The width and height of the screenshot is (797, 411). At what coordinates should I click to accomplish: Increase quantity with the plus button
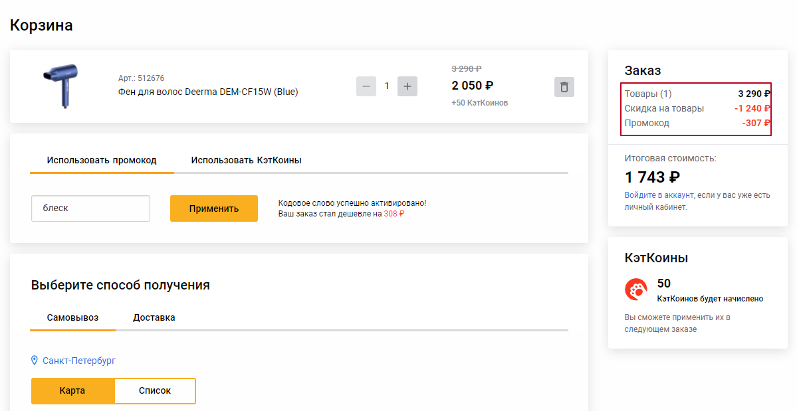coord(407,86)
